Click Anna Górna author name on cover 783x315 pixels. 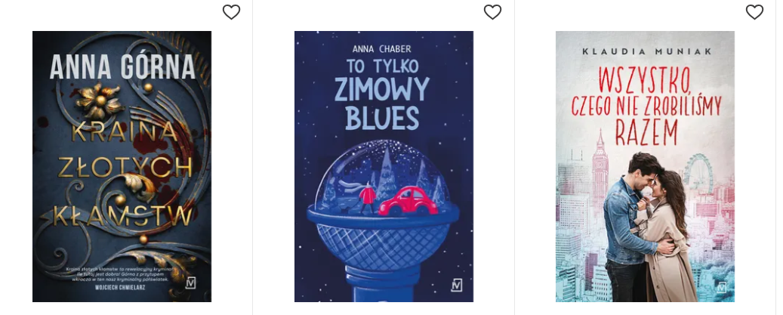tap(122, 66)
